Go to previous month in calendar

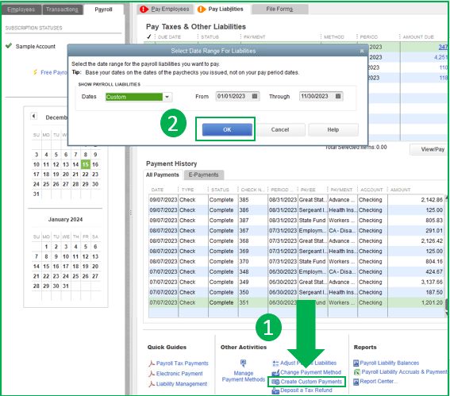click(33, 116)
